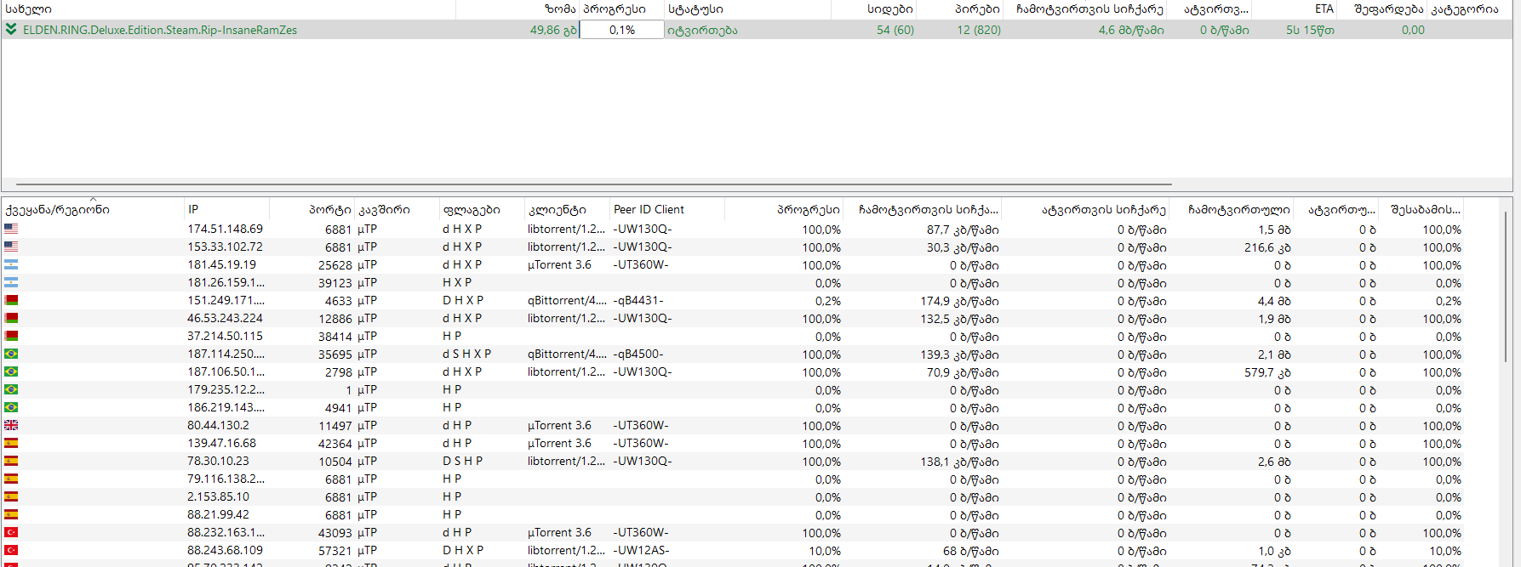The image size is (1521, 567).
Task: Click the Argentina flag for peer 181.26.159.1
Action: click(11, 282)
